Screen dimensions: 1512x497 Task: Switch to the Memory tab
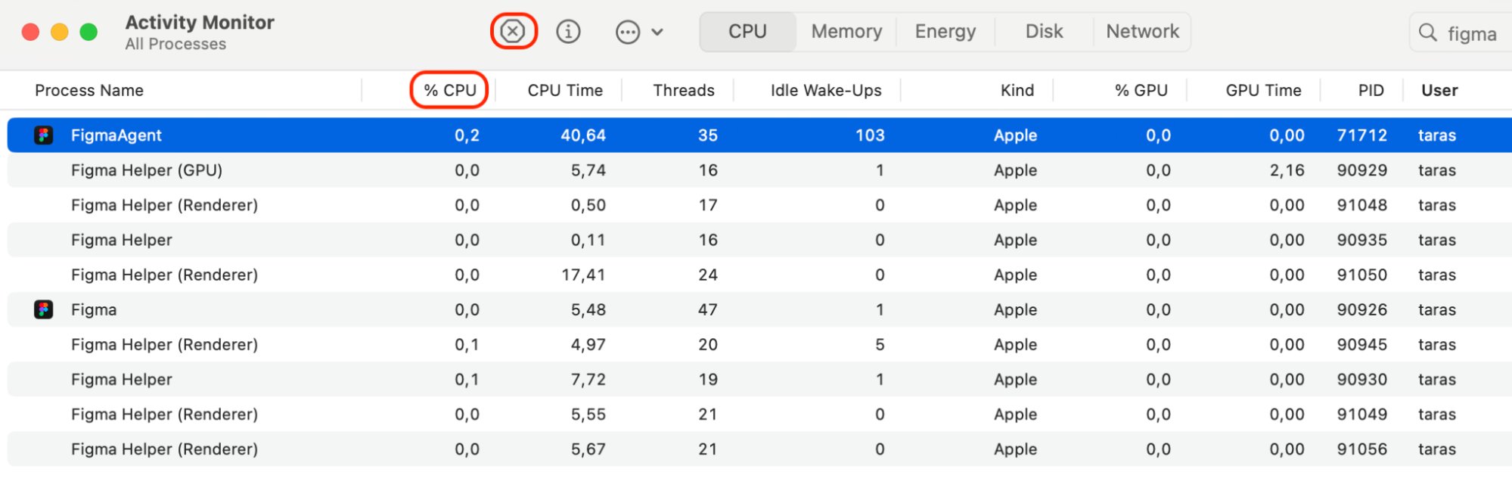pos(846,32)
